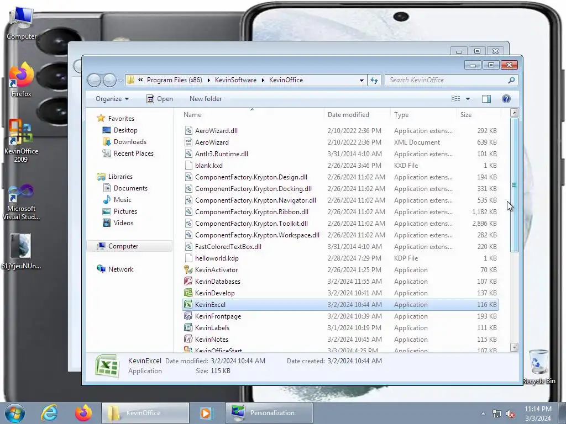Open Windows Media Player taskbar icon
566x424 pixels.
(207, 413)
